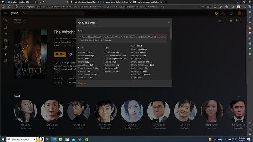Click the Windows taskbar search box
This screenshot has height=142, width=253.
click(25, 139)
